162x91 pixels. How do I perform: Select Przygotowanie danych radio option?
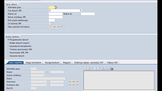click(8, 40)
